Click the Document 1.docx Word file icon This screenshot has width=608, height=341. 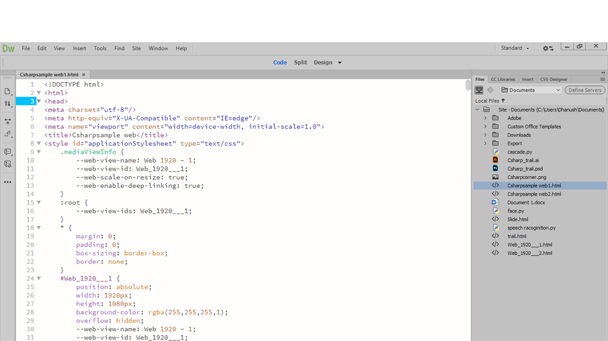tap(495, 202)
